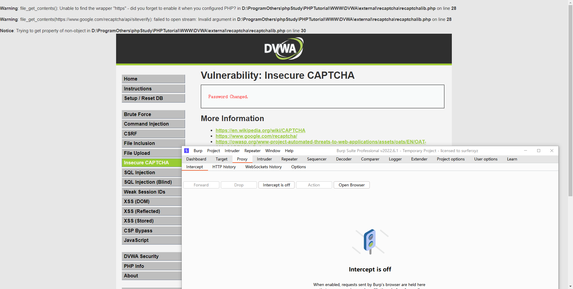Open the DVWA About page
The height and width of the screenshot is (289, 573).
pyautogui.click(x=152, y=276)
